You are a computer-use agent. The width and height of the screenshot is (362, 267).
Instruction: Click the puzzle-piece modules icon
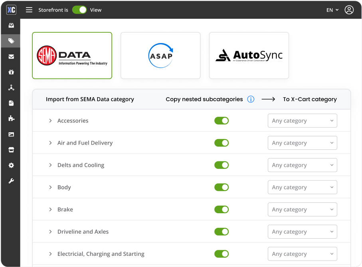tap(11, 118)
